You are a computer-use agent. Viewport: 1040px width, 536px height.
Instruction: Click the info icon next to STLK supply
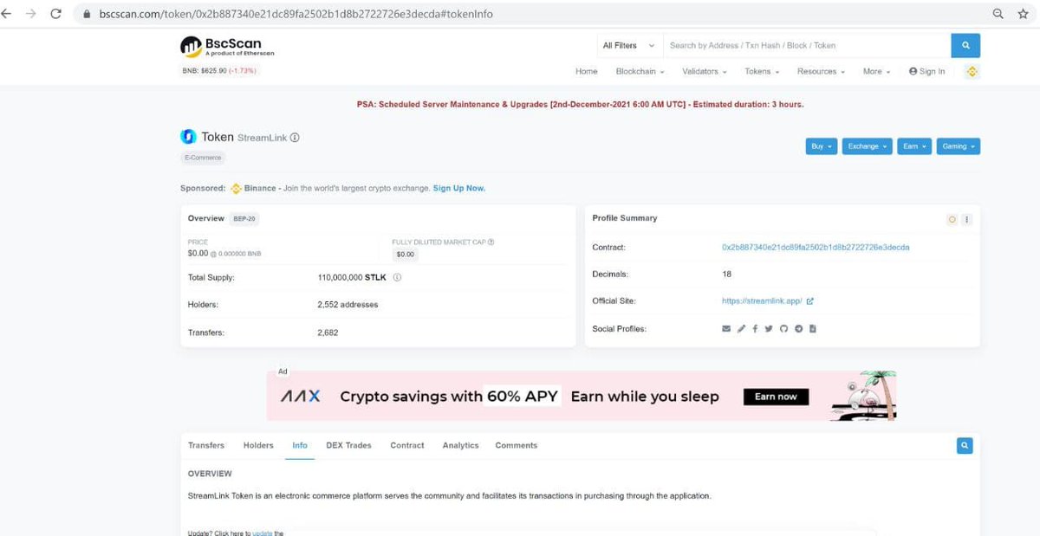tap(397, 278)
